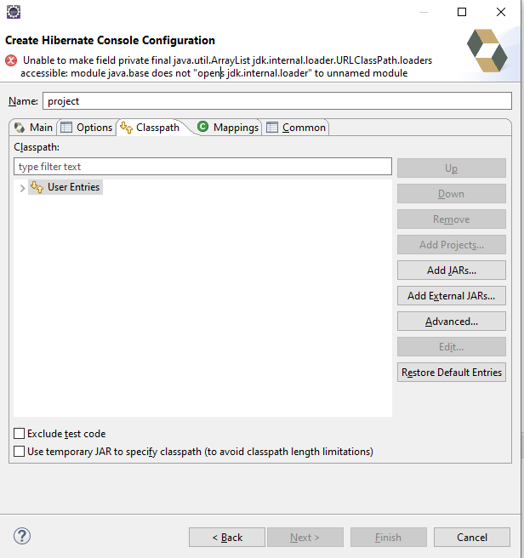This screenshot has height=558, width=524.
Task: Click the red error icon in header
Action: point(11,60)
